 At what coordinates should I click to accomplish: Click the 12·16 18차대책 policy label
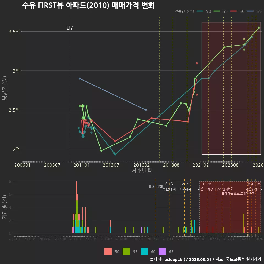click(184, 186)
